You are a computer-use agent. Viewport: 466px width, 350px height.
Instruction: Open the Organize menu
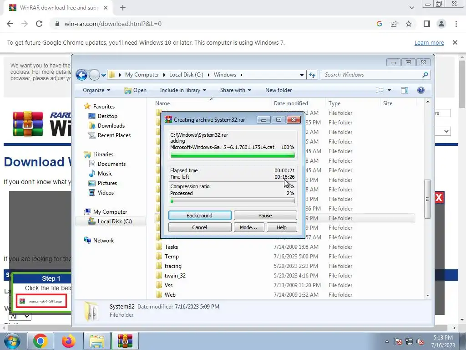[96, 90]
